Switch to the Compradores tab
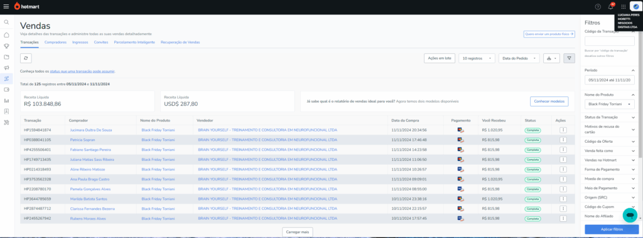Screen dimensions: 643x238 (x=55, y=42)
